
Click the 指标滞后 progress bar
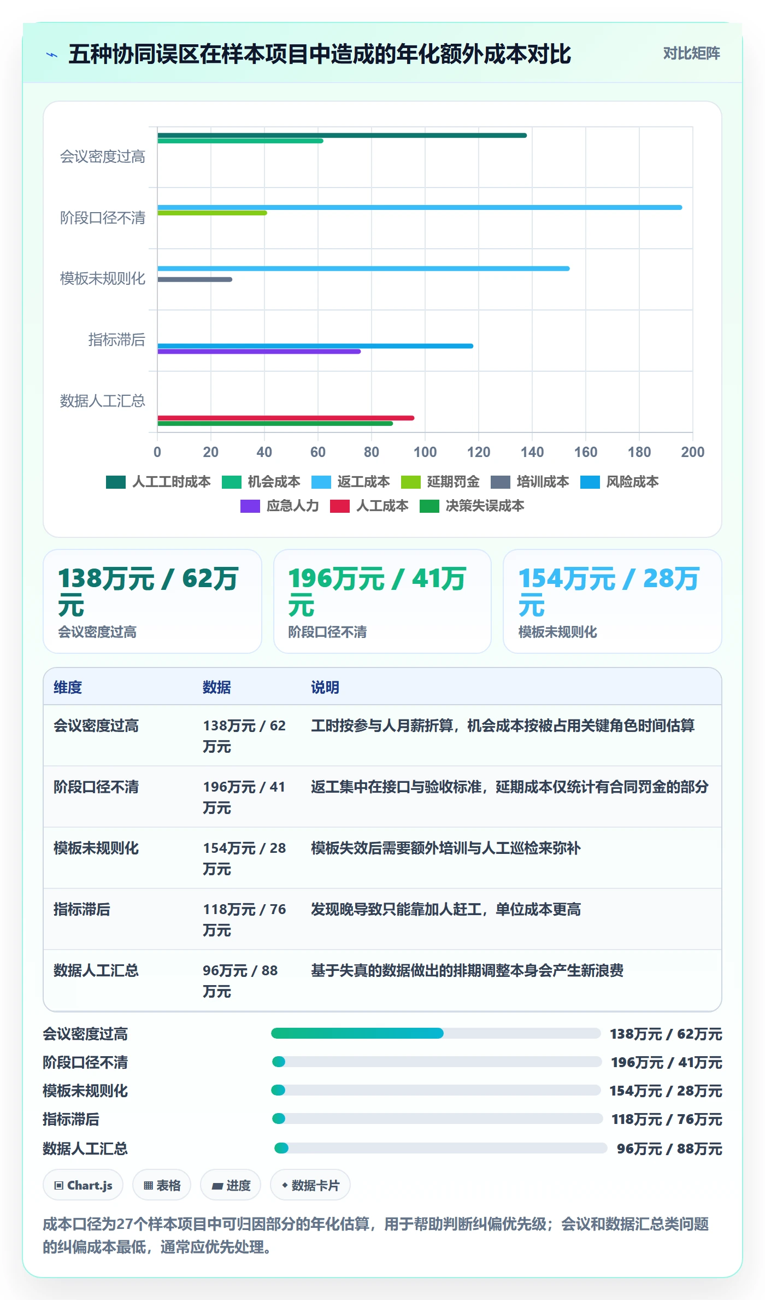438,1119
